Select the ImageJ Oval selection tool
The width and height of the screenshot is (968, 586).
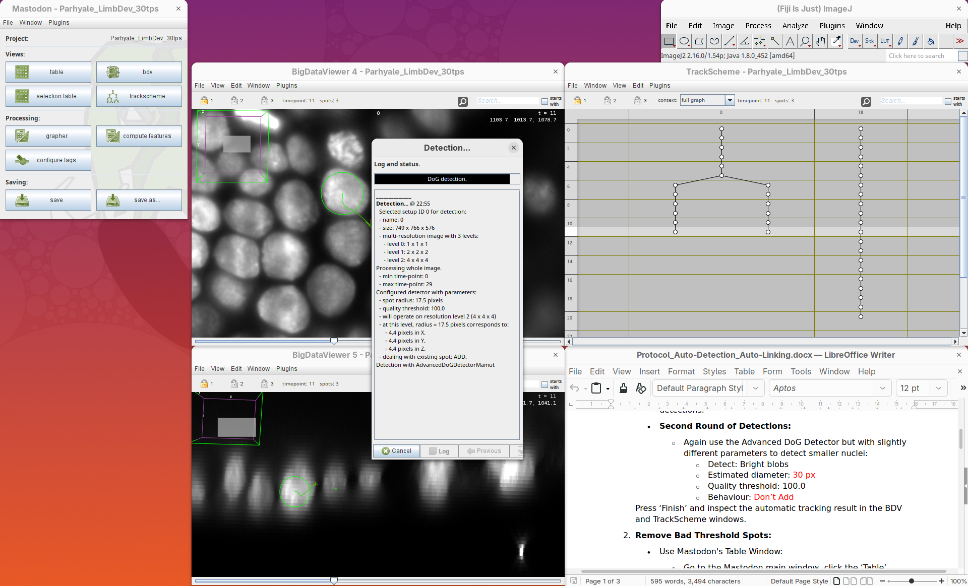pyautogui.click(x=684, y=41)
